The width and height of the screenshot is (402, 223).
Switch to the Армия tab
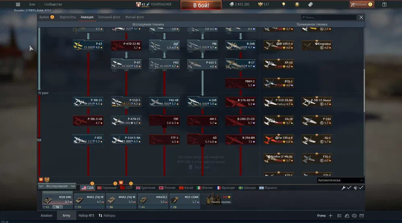click(x=44, y=17)
